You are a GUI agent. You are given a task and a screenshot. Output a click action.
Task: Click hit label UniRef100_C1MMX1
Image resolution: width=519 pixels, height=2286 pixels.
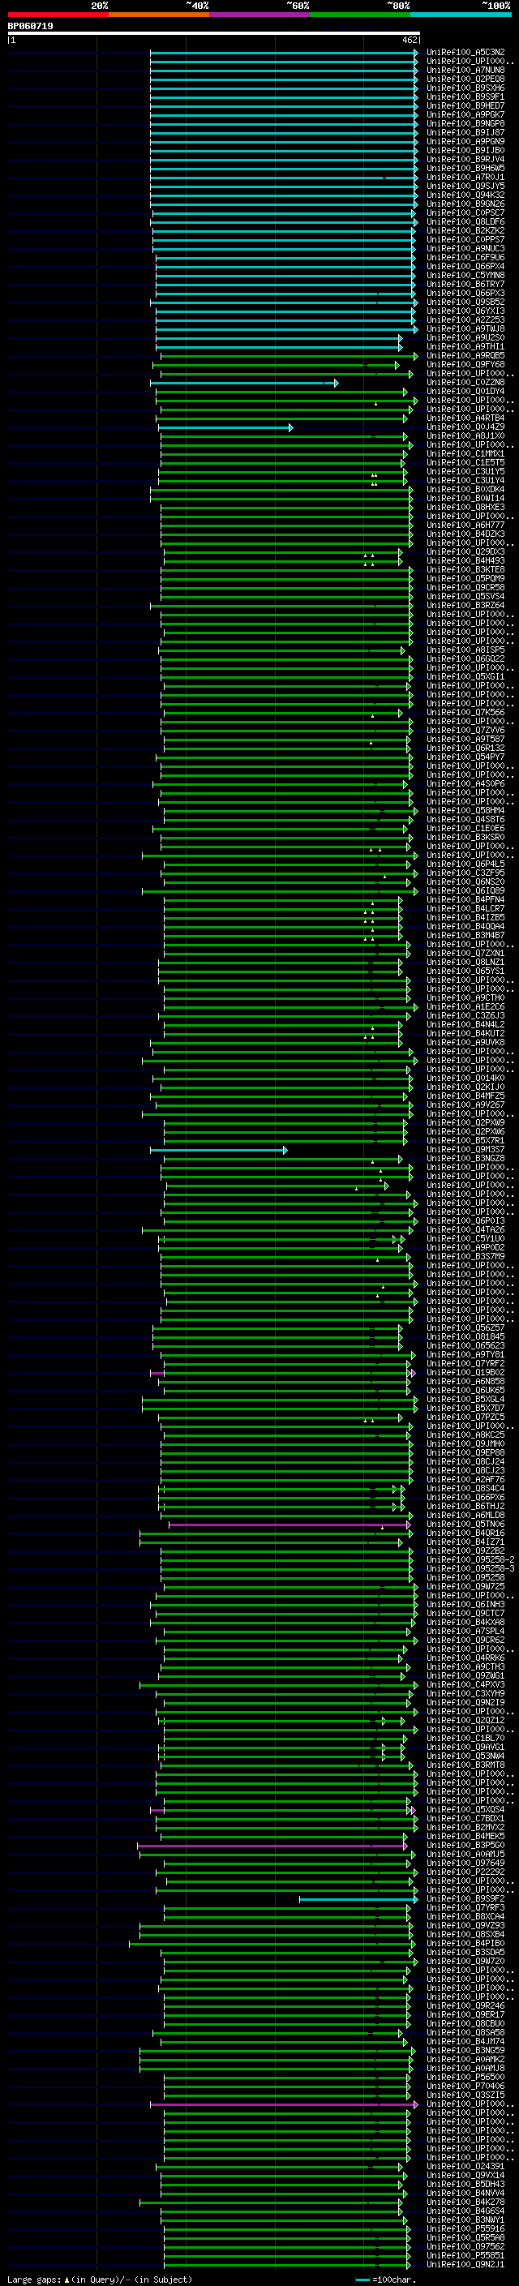465,453
